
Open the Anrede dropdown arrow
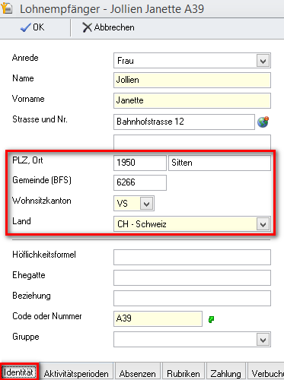click(x=263, y=61)
